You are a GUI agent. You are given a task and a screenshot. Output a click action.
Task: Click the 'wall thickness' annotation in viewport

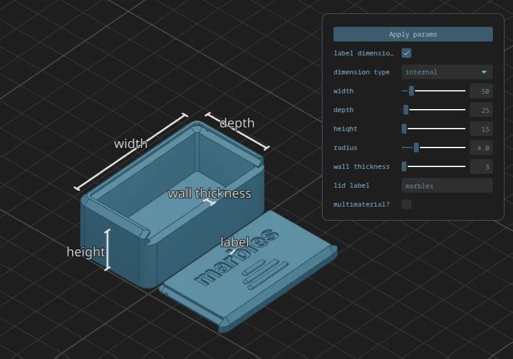209,193
